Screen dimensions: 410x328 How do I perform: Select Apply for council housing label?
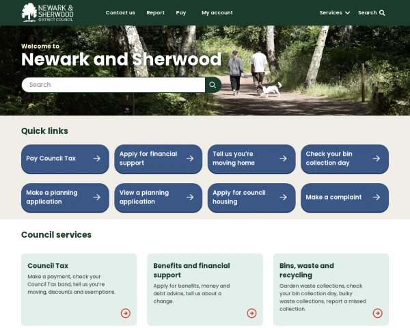[239, 197]
